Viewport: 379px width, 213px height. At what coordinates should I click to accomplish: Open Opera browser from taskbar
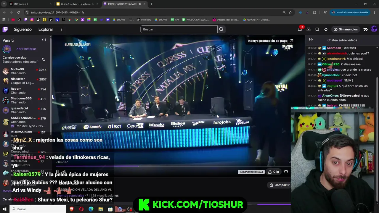(x=81, y=209)
